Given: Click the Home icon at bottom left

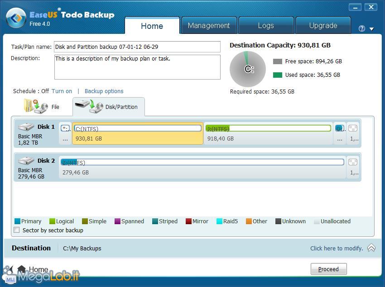Looking at the screenshot, I should tap(21, 269).
